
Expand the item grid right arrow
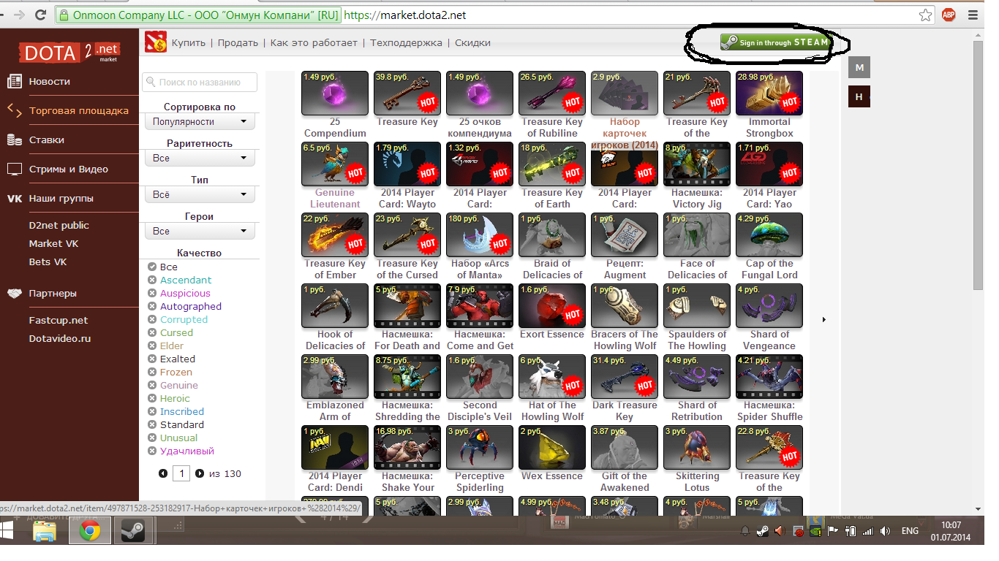[825, 319]
